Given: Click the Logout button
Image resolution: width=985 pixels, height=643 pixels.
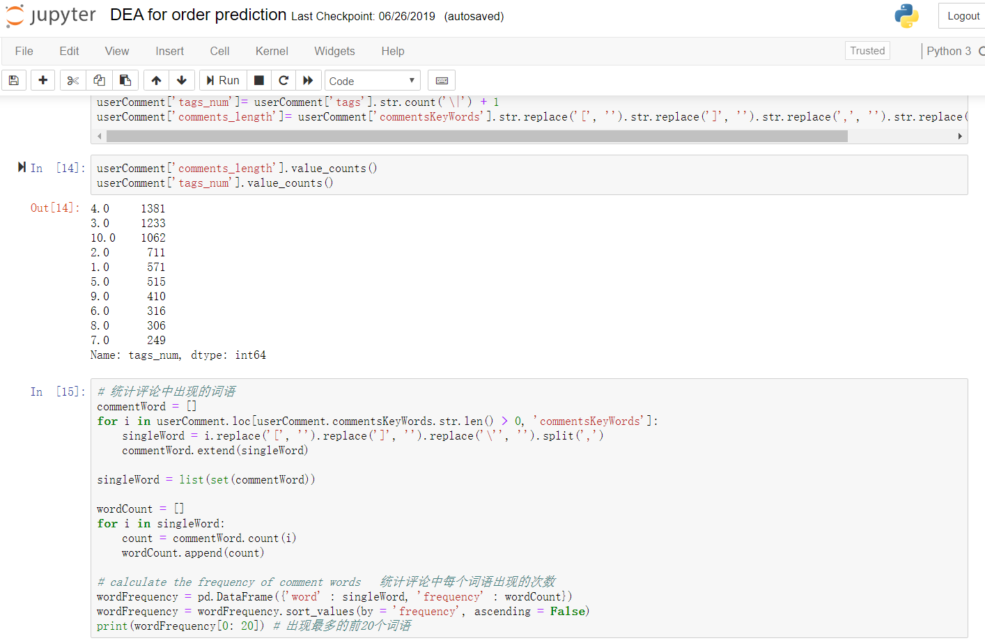Looking at the screenshot, I should coord(963,16).
